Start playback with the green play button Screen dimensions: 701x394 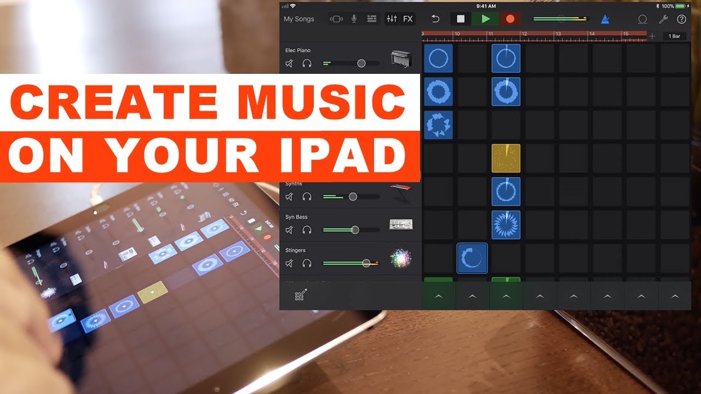(x=486, y=19)
